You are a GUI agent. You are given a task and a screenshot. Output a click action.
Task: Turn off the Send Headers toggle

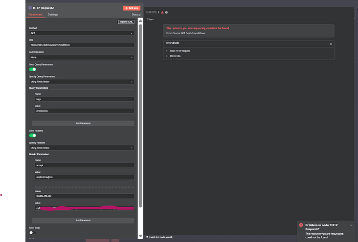coord(33,135)
